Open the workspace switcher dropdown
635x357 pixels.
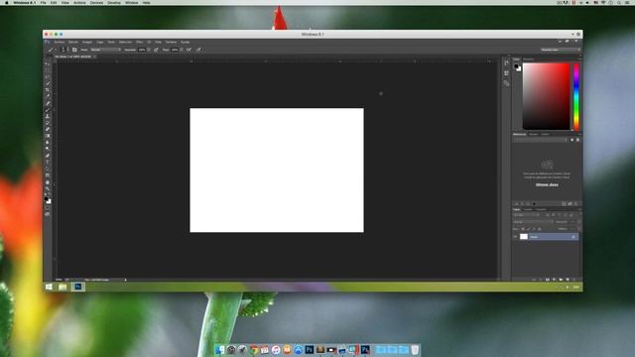560,50
